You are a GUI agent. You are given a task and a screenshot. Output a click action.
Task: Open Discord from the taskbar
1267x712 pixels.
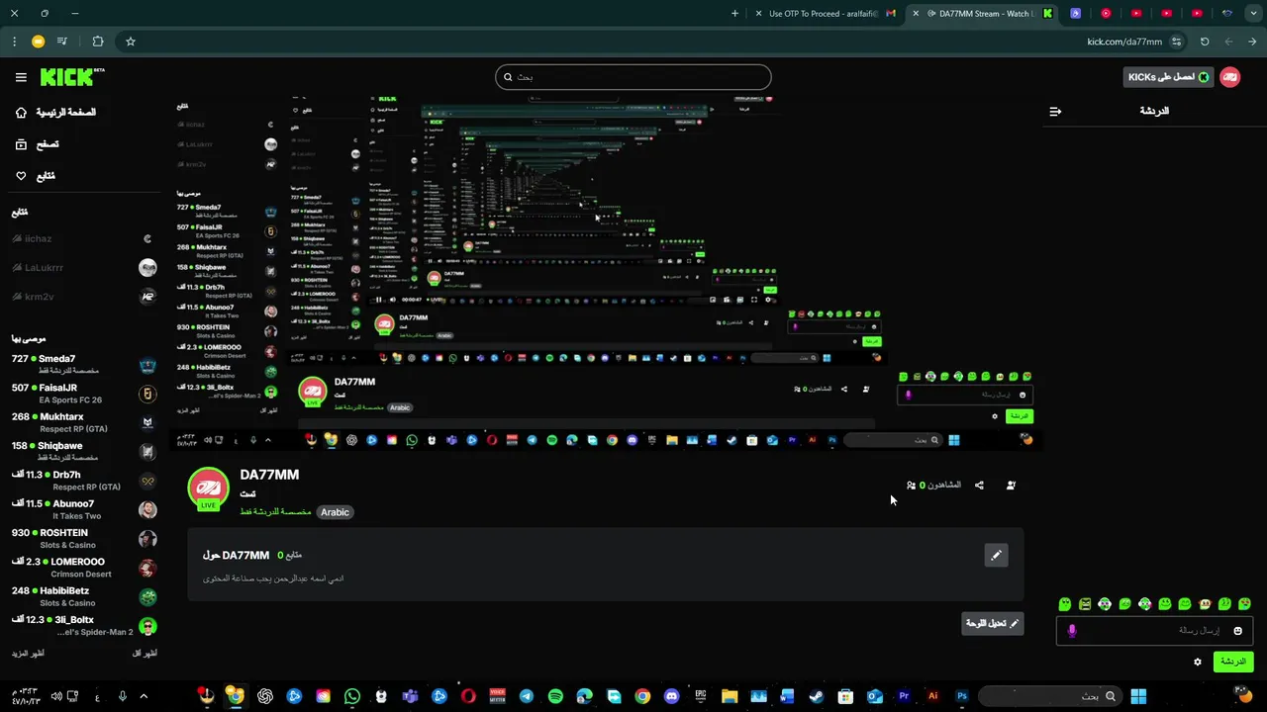[671, 696]
